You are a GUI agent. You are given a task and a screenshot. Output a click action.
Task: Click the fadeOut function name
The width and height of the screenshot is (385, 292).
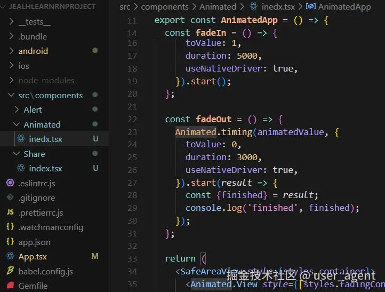click(214, 119)
